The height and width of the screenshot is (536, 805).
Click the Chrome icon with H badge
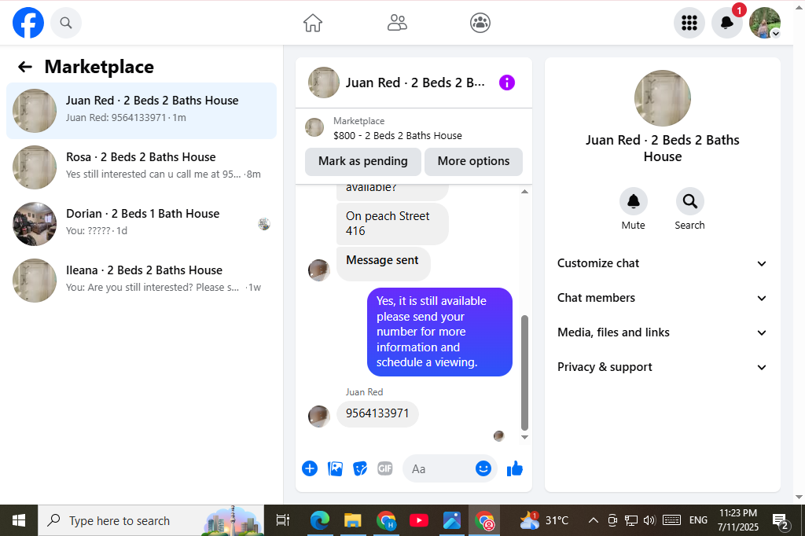click(x=386, y=520)
